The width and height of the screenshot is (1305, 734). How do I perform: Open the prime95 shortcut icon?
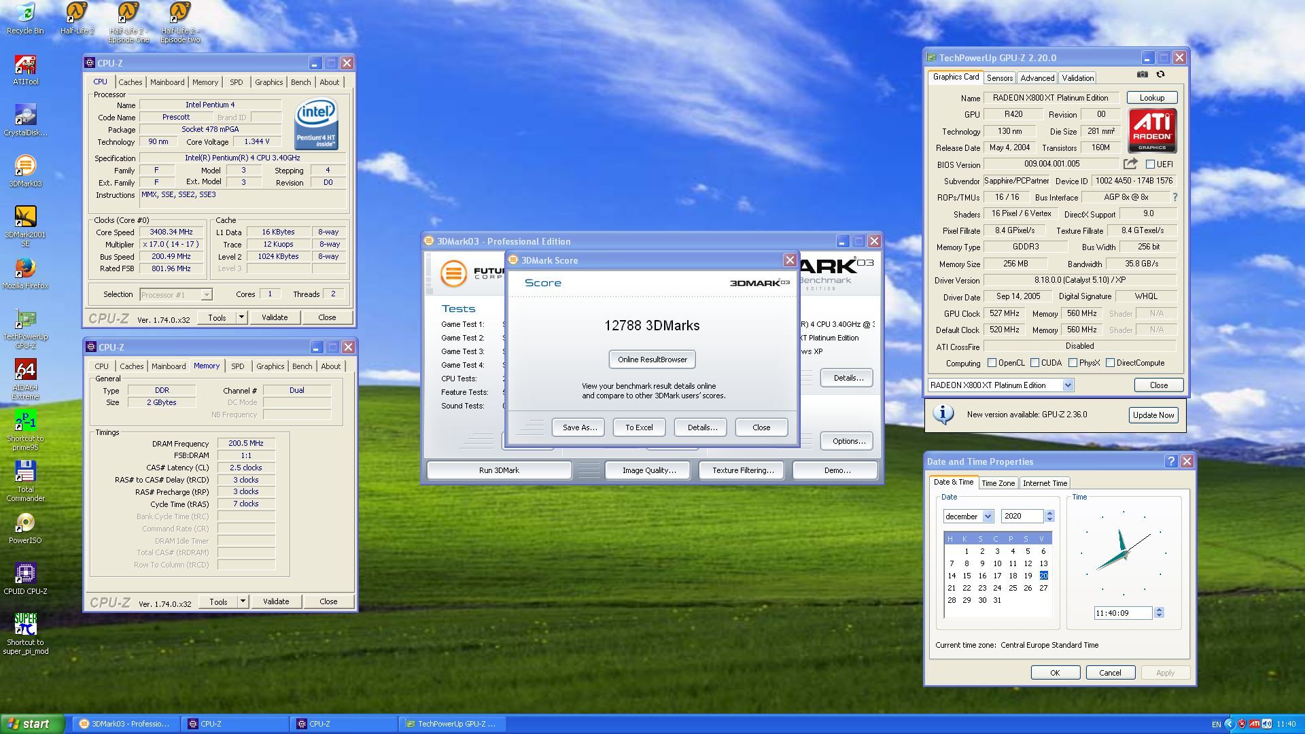25,430
